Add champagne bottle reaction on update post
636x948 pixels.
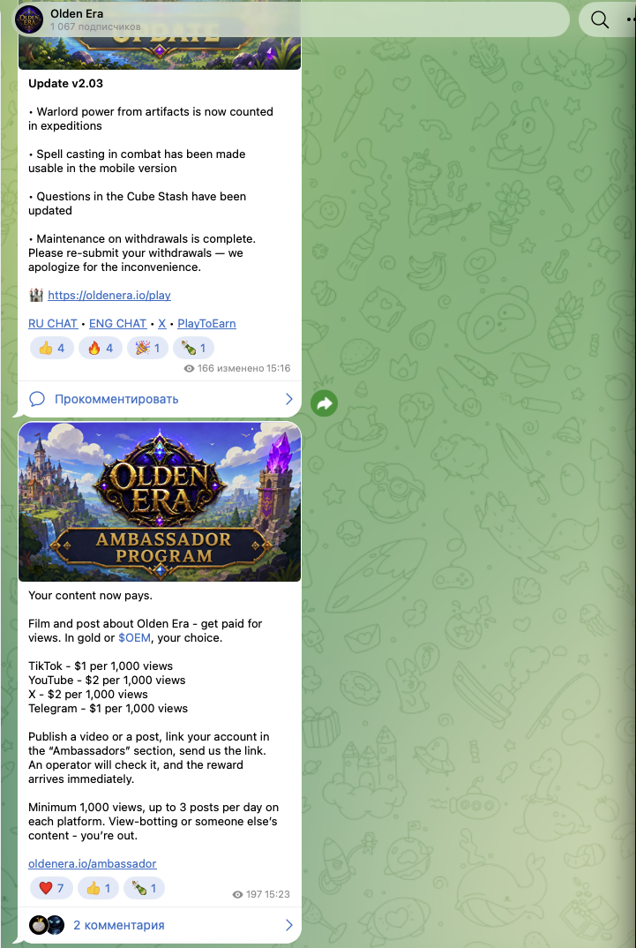[x=193, y=349]
